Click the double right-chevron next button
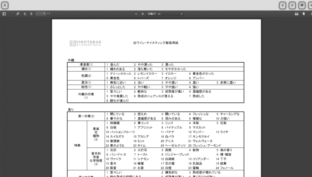This screenshot has height=177, width=312. tap(292, 5)
